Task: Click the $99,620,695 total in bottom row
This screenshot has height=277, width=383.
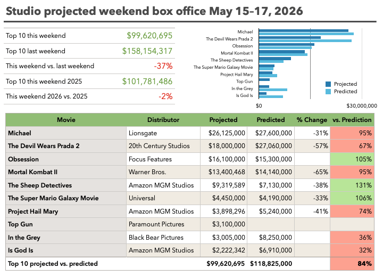Action: [226, 264]
